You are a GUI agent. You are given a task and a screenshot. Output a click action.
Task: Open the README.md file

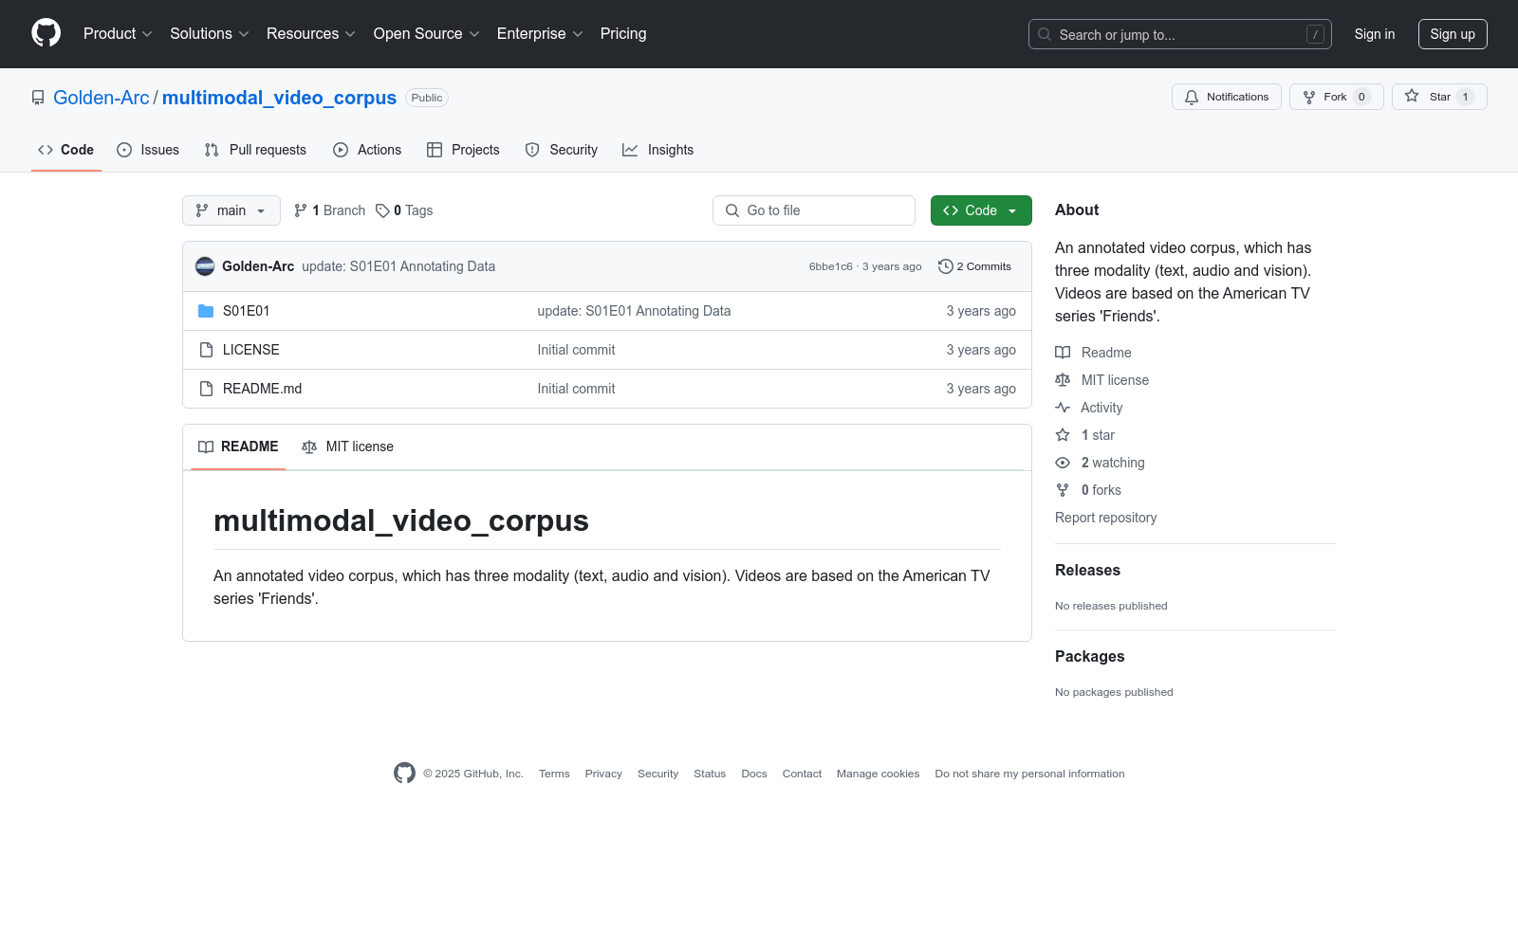(262, 389)
